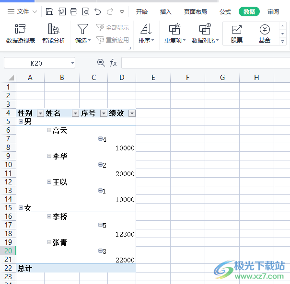This screenshot has width=290, height=284.
Task: Click the zoom magnifier beside formula bar
Action: coord(101,63)
